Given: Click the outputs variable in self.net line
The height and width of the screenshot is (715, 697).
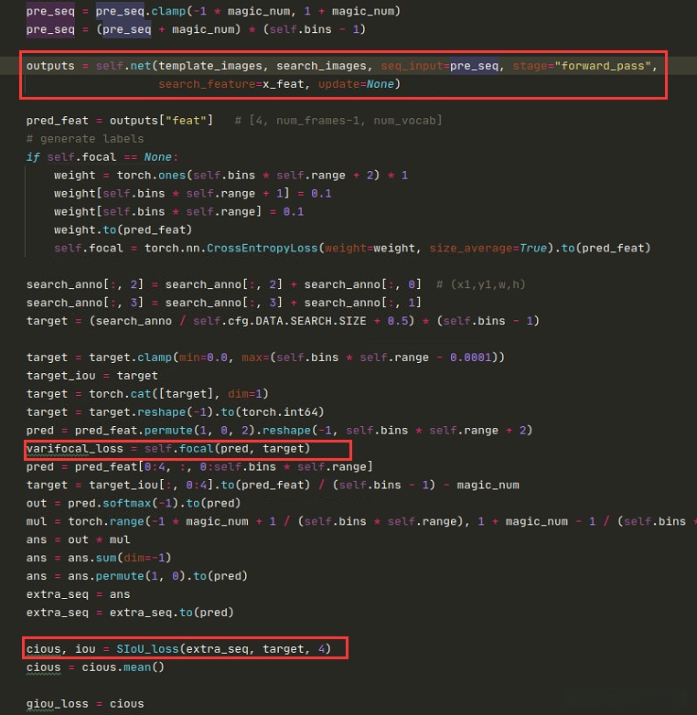Looking at the screenshot, I should point(50,66).
